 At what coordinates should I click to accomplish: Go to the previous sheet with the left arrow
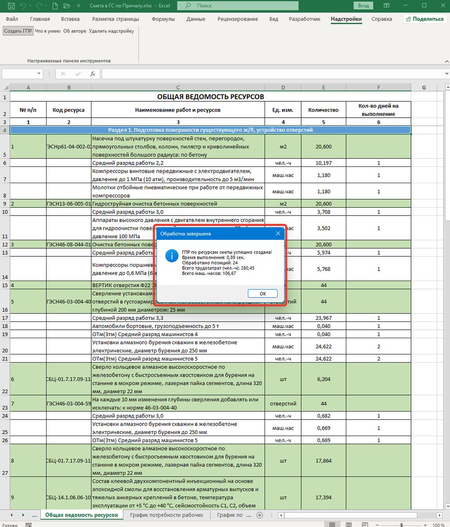(x=11, y=515)
